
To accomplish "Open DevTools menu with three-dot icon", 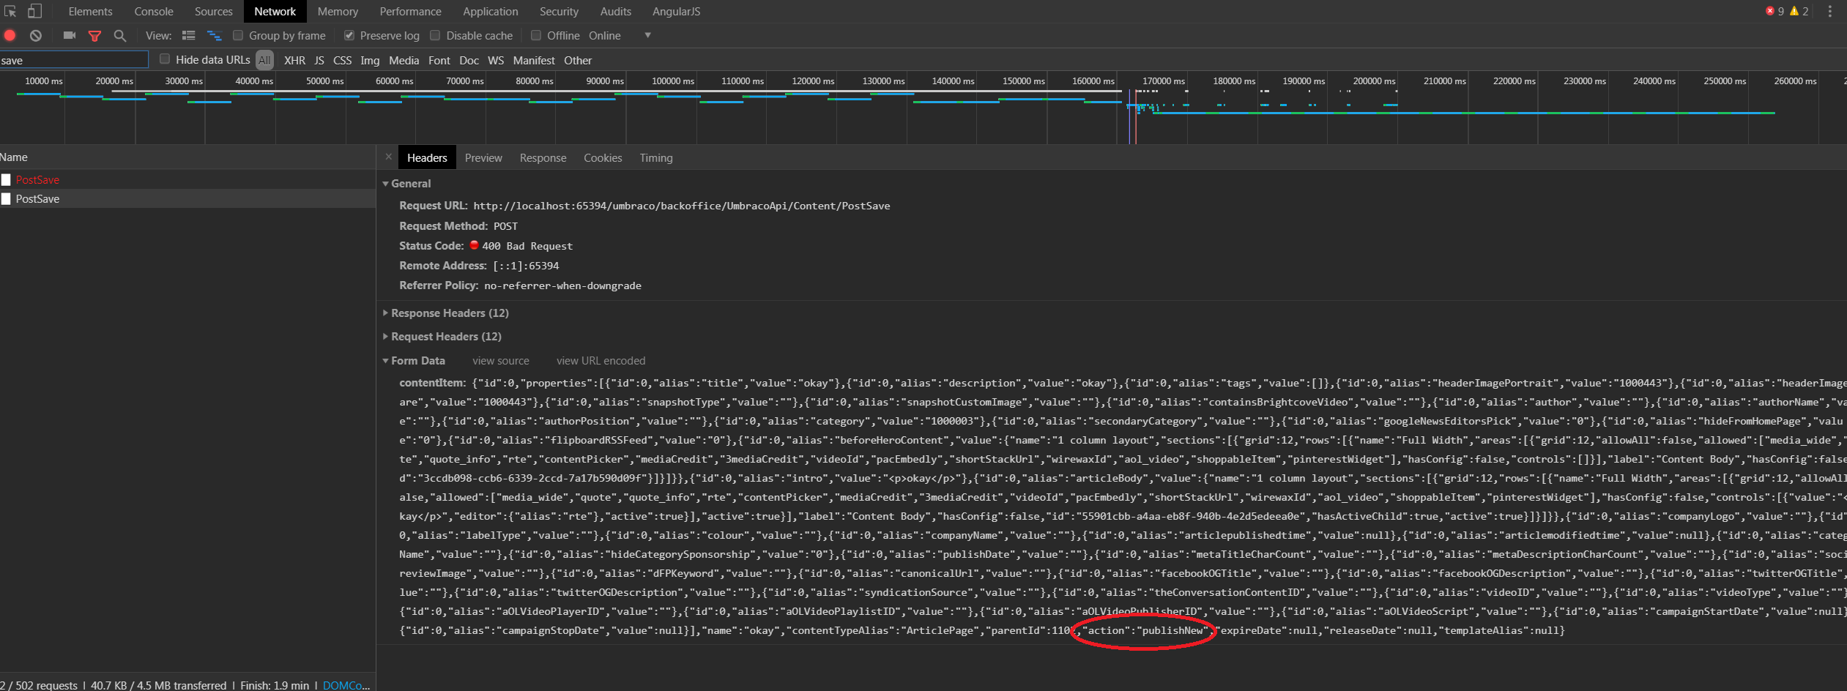I will click(1830, 11).
